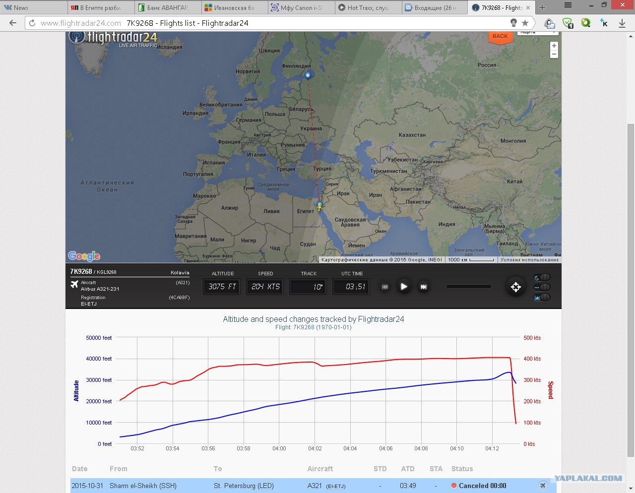Click the orange BACK button on the map
The image size is (635, 493).
click(500, 37)
